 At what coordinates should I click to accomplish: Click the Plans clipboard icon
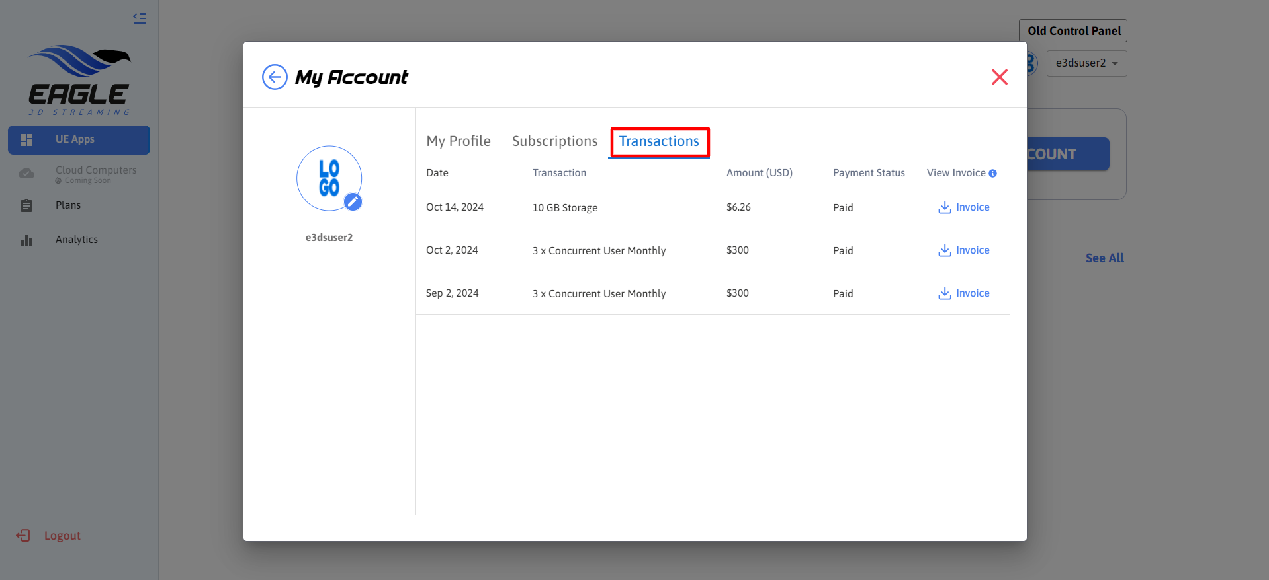click(x=26, y=205)
